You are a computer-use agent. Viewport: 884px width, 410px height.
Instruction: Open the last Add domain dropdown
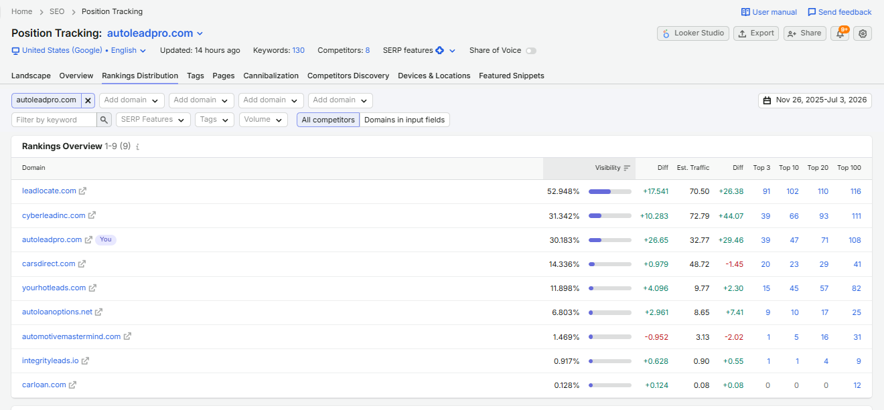click(340, 100)
